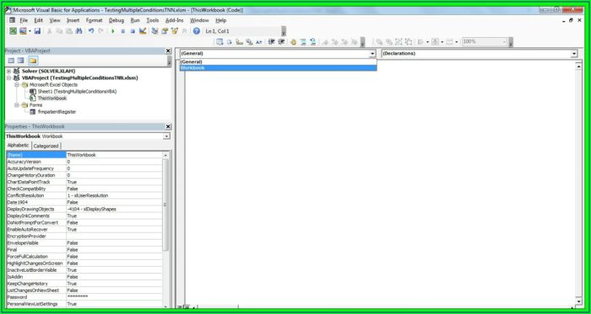
Task: Collapse the Forms folder
Action: [x=17, y=104]
